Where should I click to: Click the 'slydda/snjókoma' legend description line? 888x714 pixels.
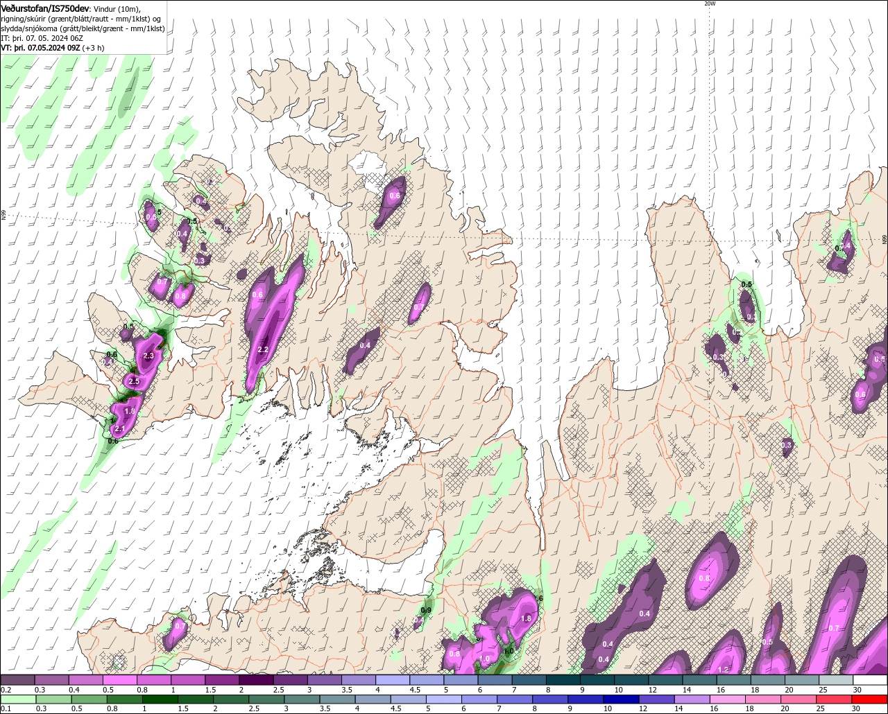(x=83, y=28)
